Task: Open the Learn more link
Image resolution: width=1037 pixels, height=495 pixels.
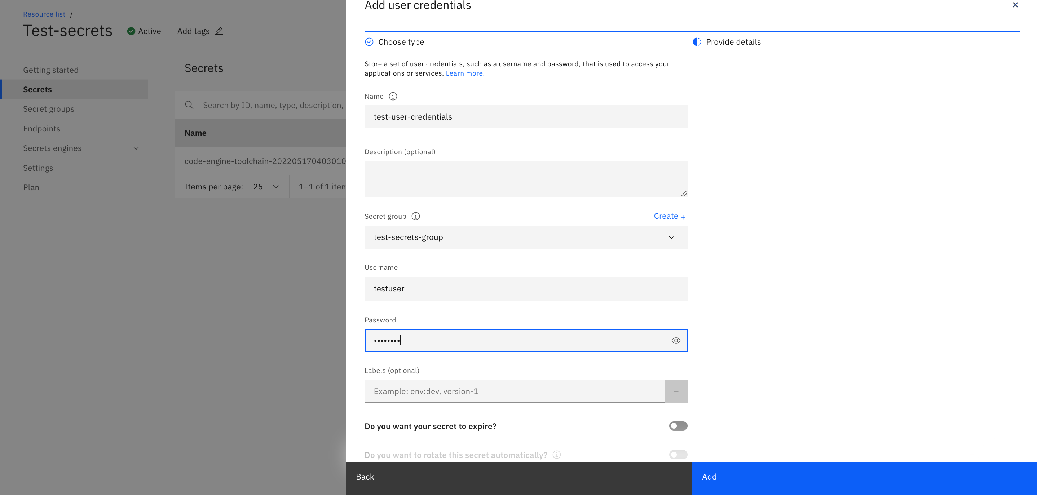Action: [465, 73]
